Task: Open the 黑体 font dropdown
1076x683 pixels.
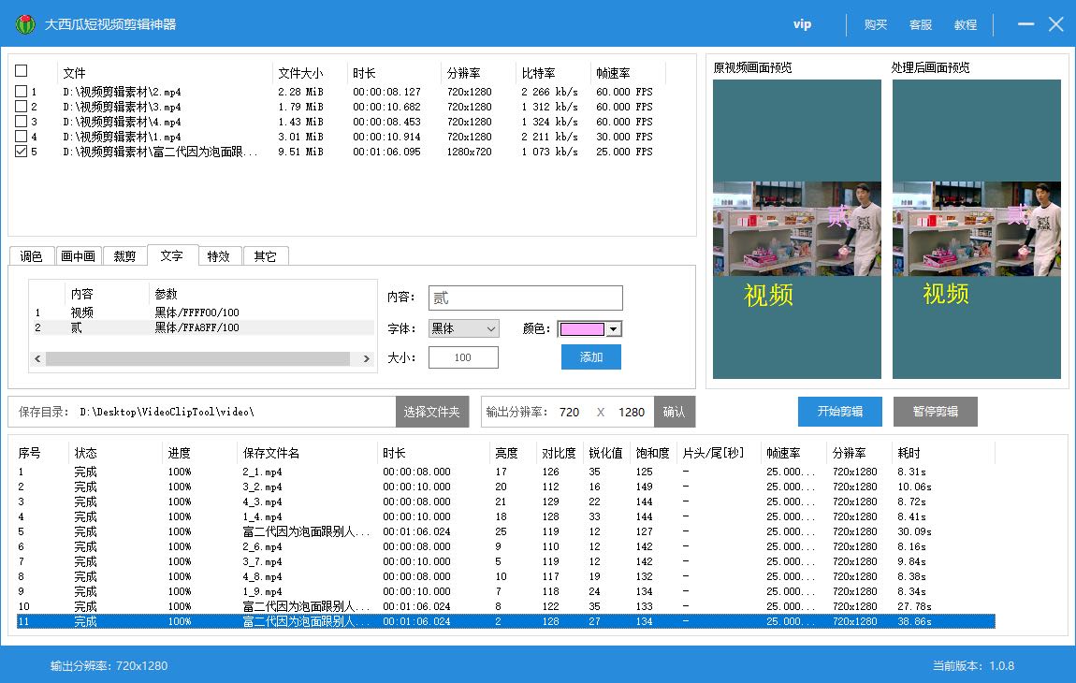Action: [x=464, y=328]
